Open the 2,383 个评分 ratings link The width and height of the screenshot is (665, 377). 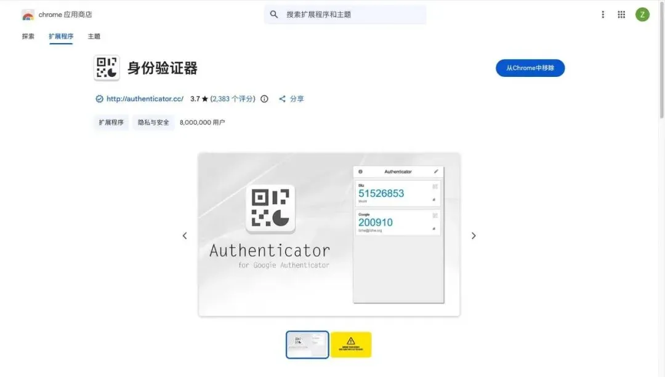233,98
